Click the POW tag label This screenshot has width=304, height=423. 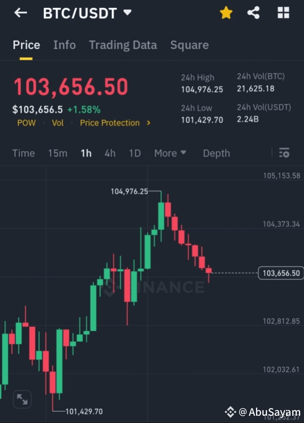[x=26, y=123]
